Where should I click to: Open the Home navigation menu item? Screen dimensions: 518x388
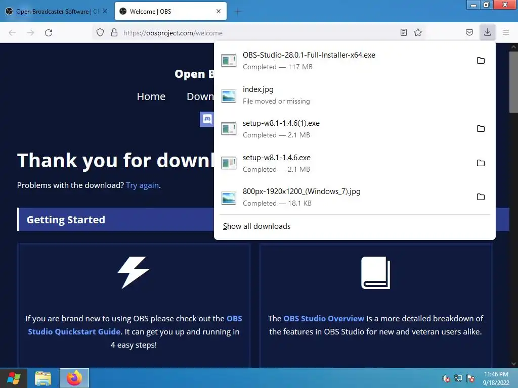point(151,96)
